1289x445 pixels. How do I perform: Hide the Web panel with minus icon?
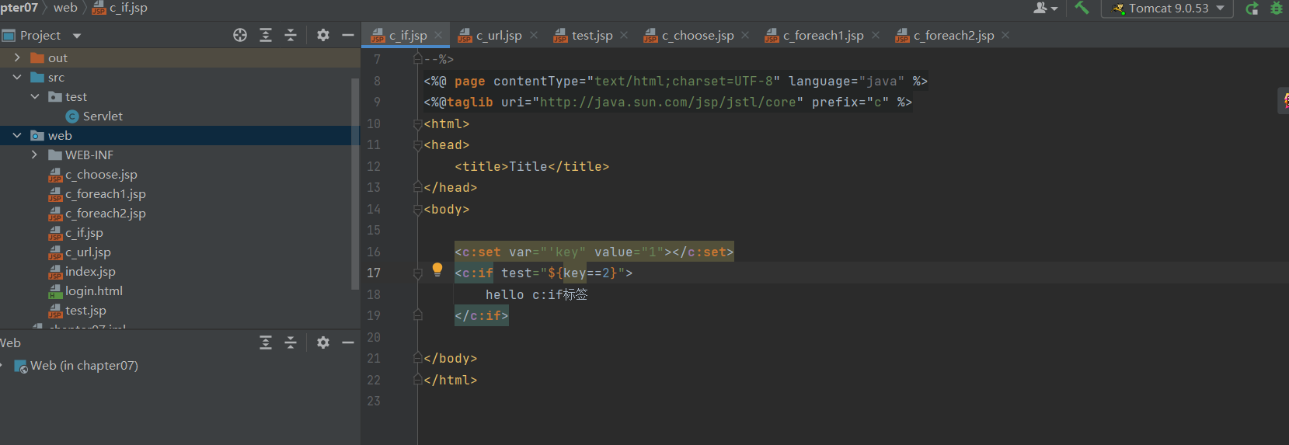pos(348,342)
